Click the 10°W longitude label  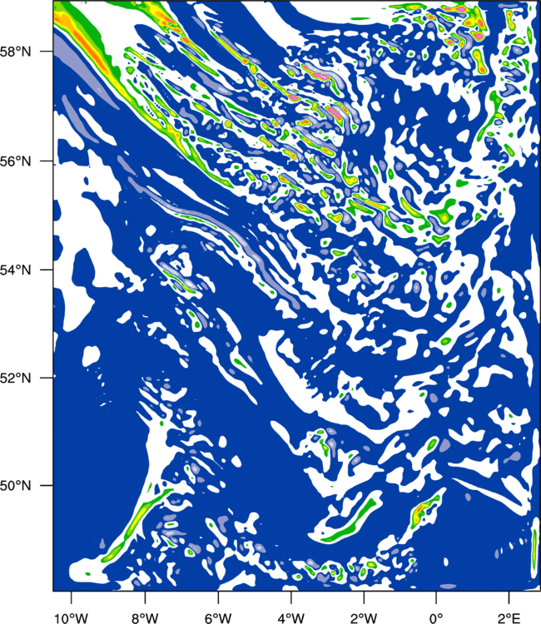click(72, 618)
